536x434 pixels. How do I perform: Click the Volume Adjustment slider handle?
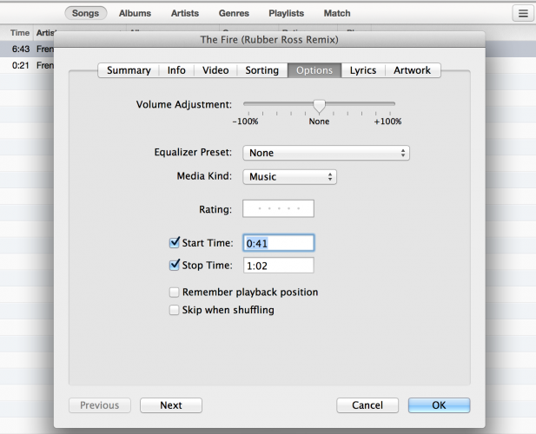click(x=319, y=106)
